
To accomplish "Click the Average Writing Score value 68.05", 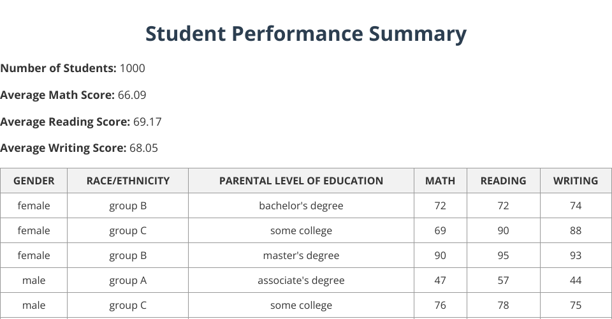I will pos(143,148).
